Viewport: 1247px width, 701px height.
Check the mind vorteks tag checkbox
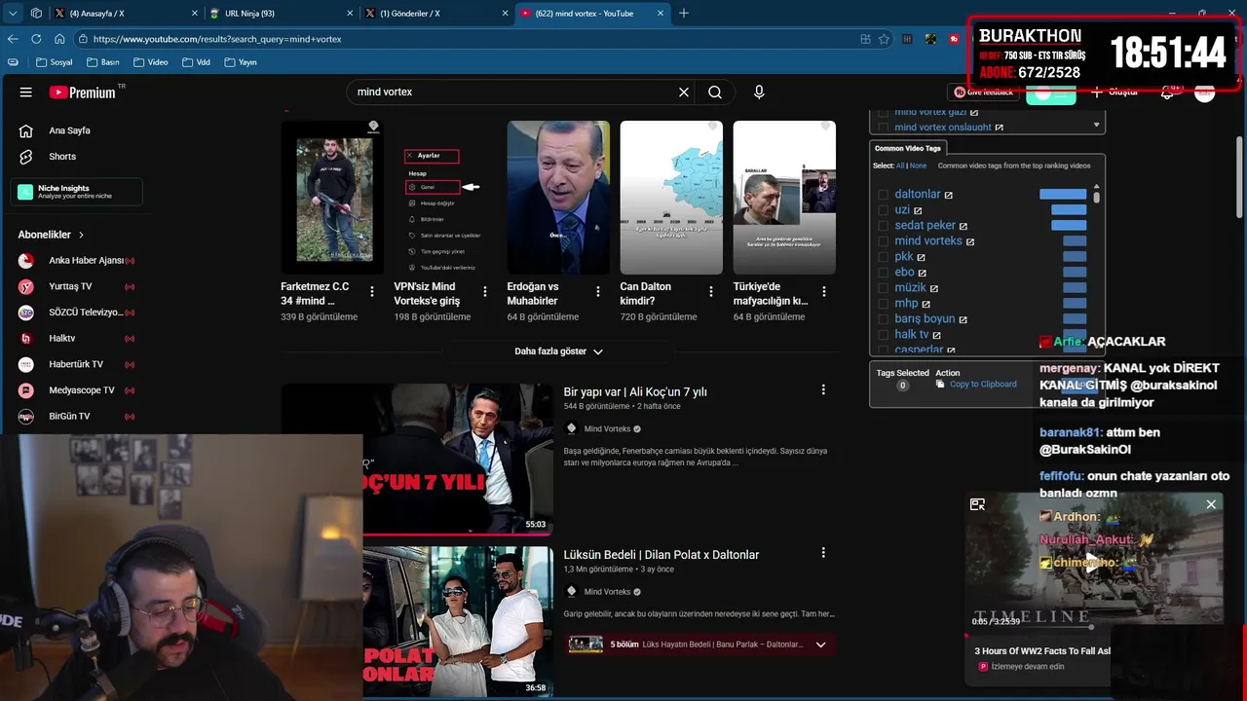[x=884, y=241]
